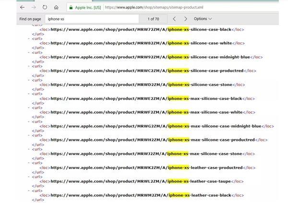
Task: Go back to the previous page
Action: (x=22, y=7)
